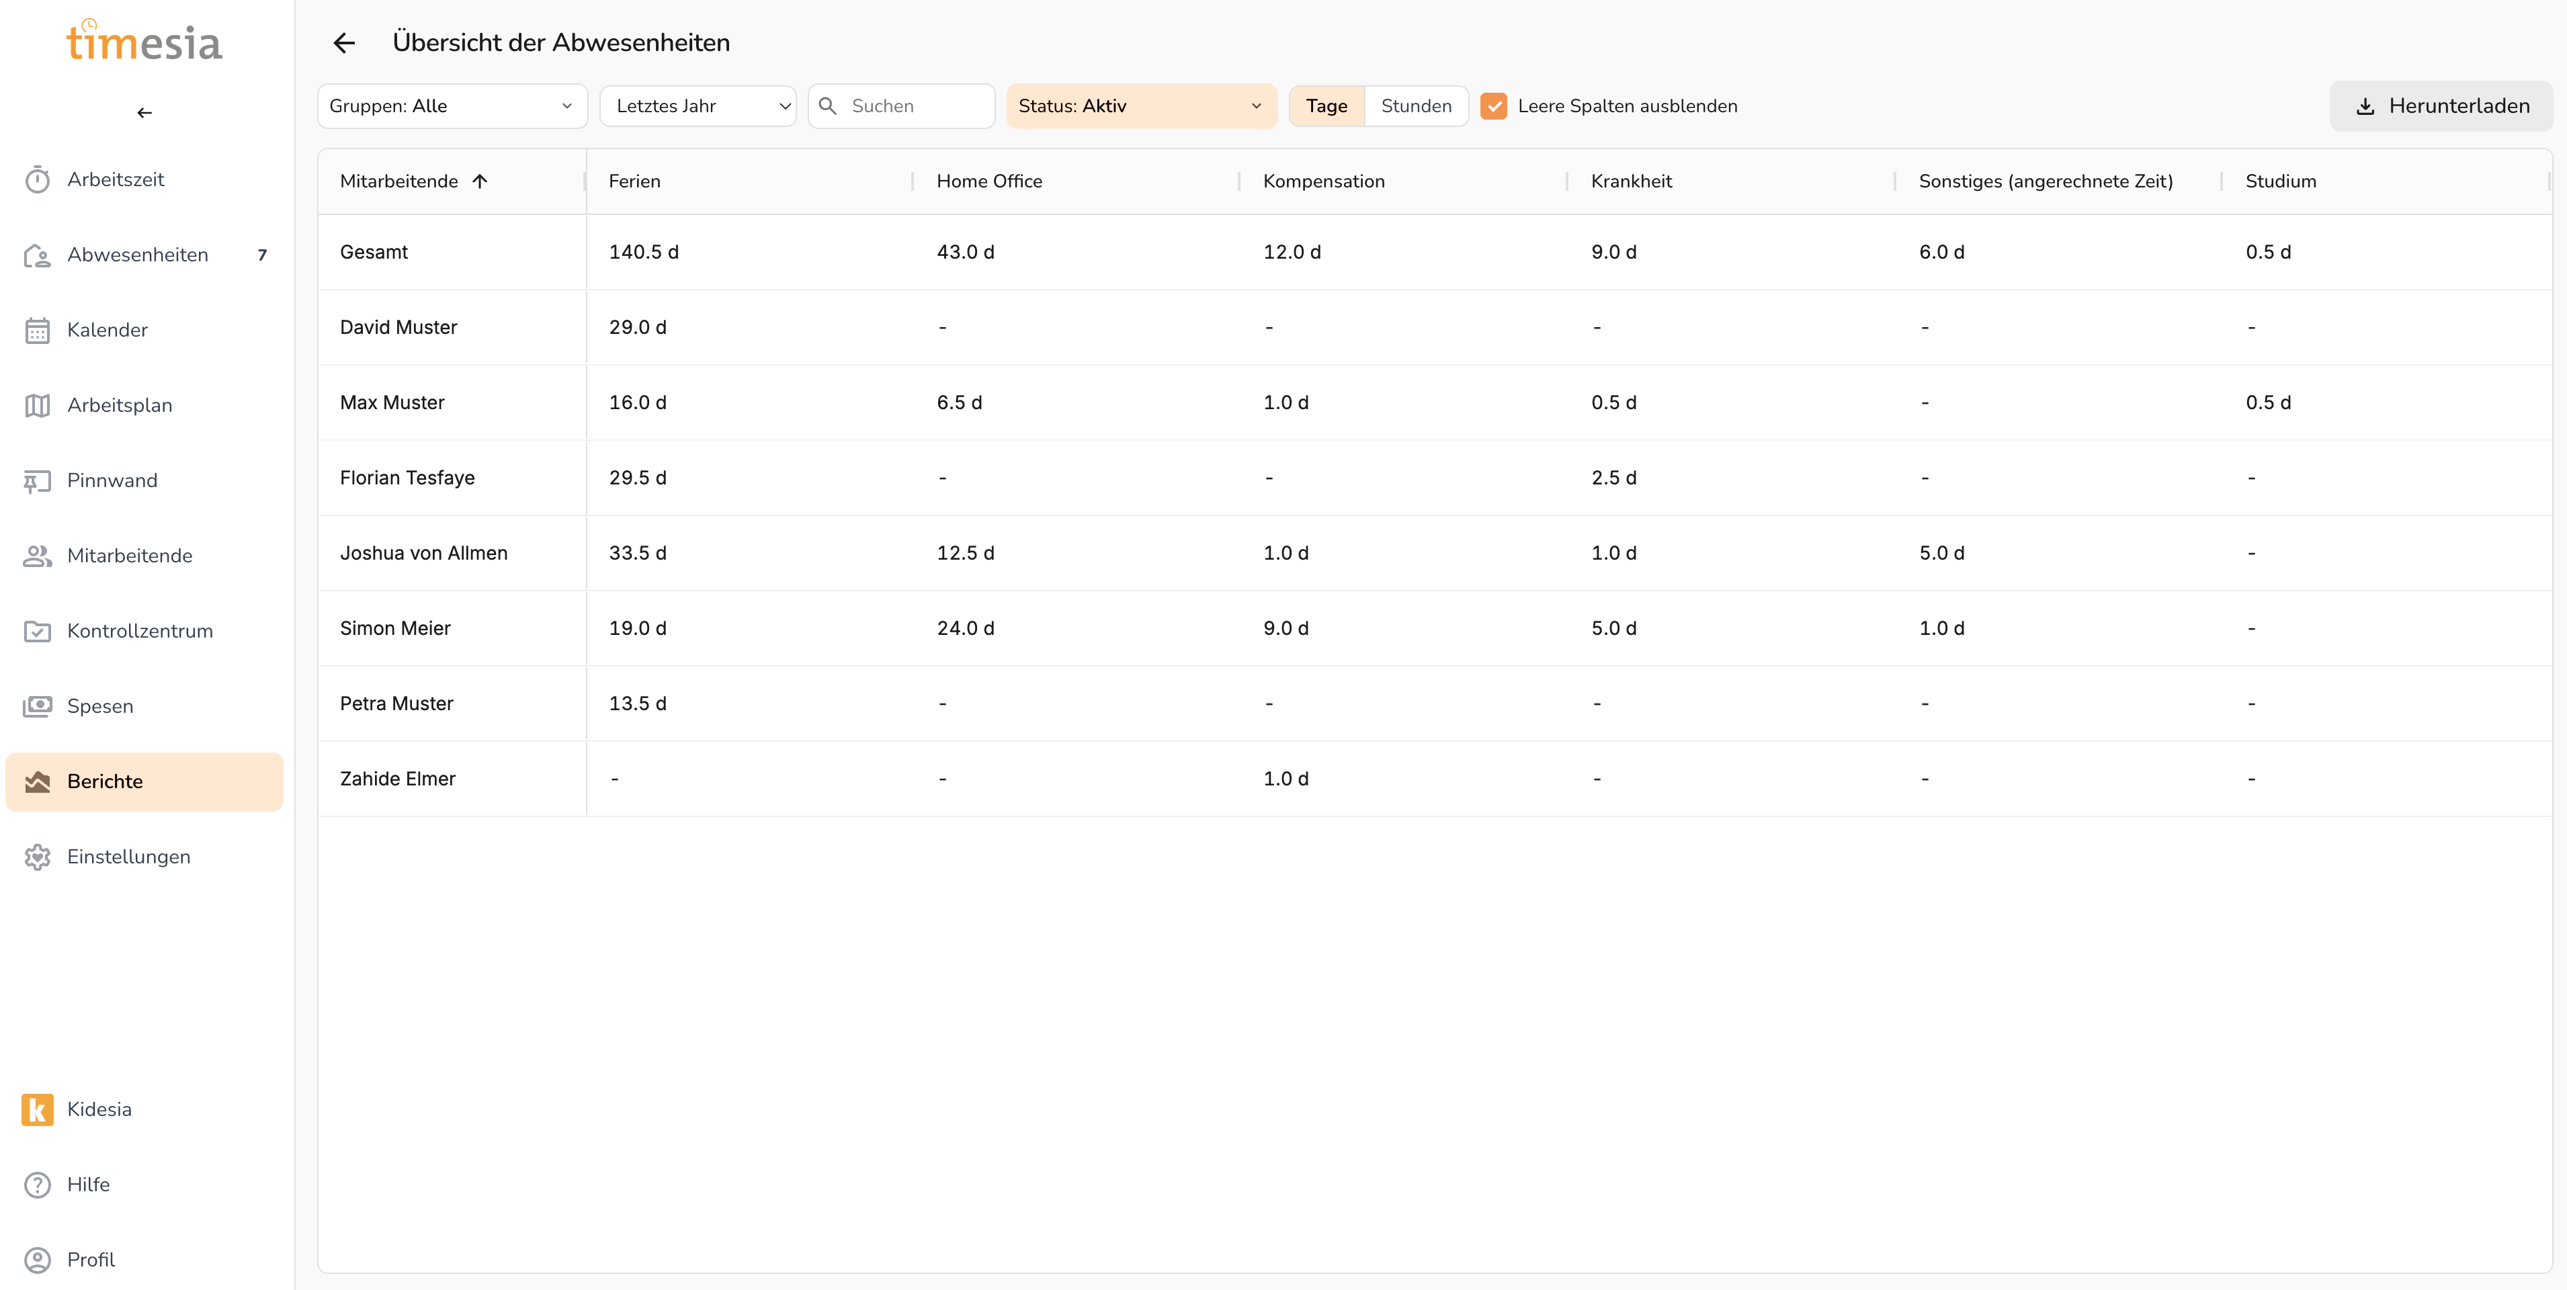The width and height of the screenshot is (2567, 1290).
Task: Open the Spesen money icon
Action: (x=37, y=706)
